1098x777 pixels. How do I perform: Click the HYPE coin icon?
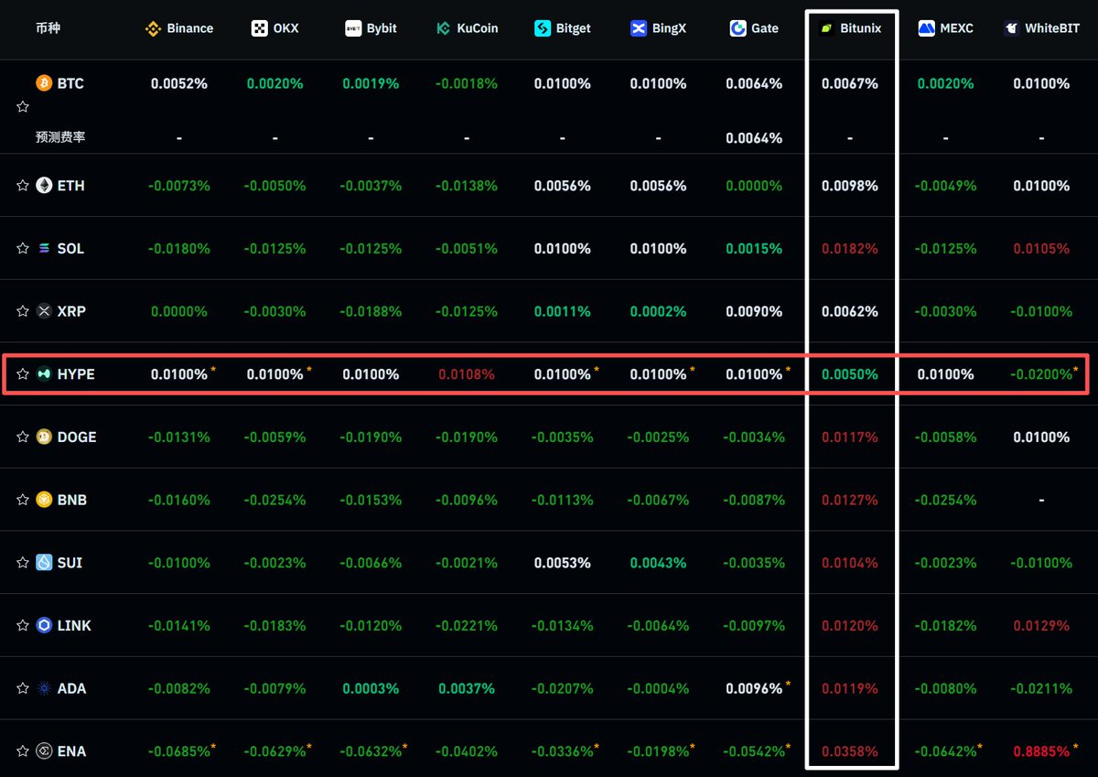44,374
